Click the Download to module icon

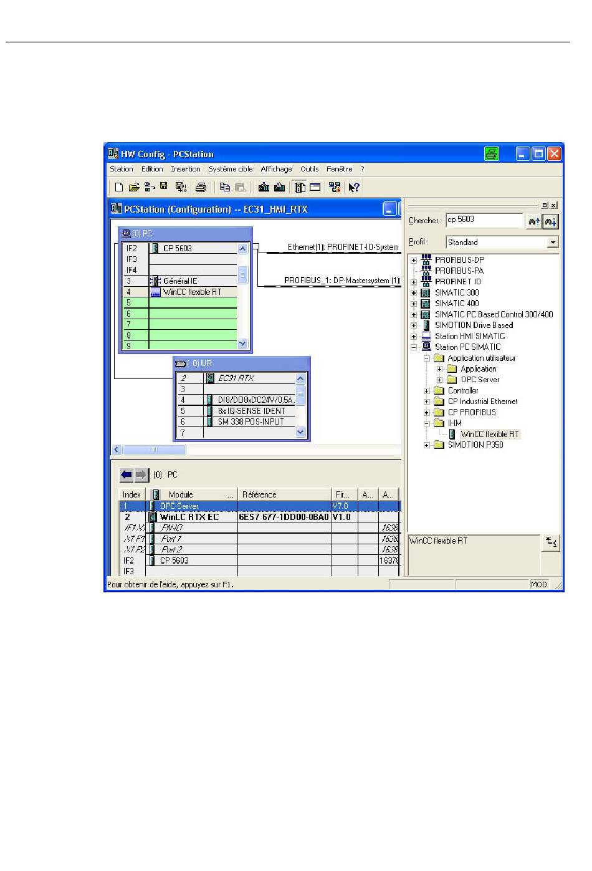click(x=264, y=187)
